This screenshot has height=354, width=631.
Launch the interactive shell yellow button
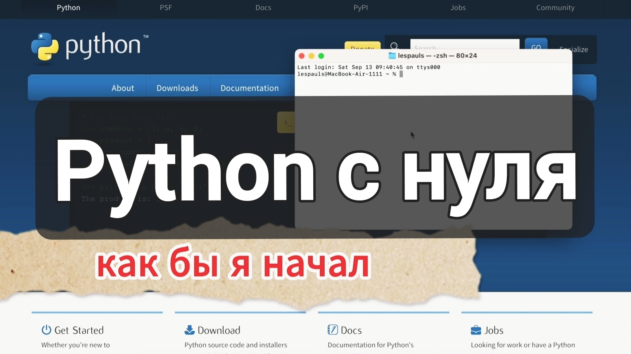coord(286,122)
